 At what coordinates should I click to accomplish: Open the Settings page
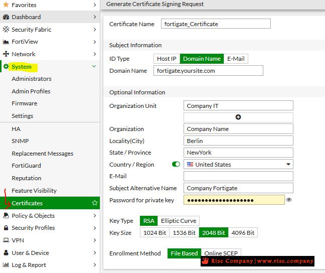coord(23,116)
